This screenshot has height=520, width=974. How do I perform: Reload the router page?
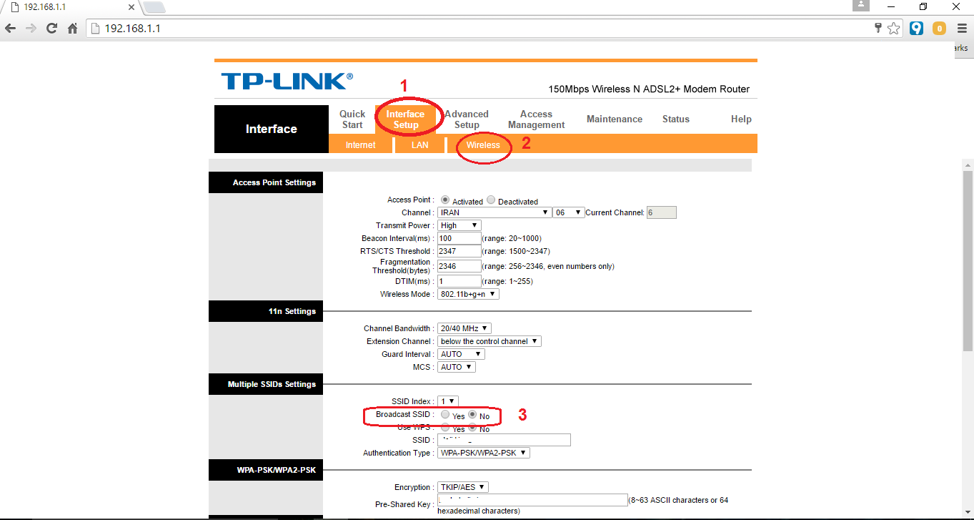tap(51, 29)
